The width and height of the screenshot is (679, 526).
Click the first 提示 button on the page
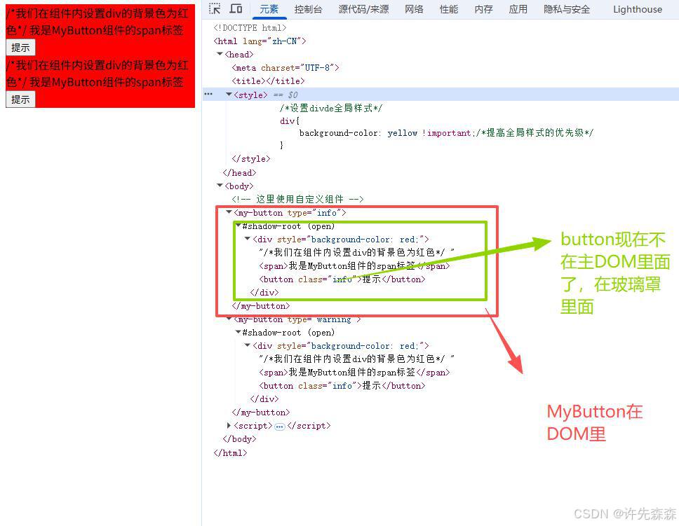[20, 48]
